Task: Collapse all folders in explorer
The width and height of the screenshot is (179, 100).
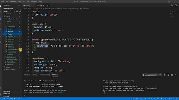Action: point(20,11)
